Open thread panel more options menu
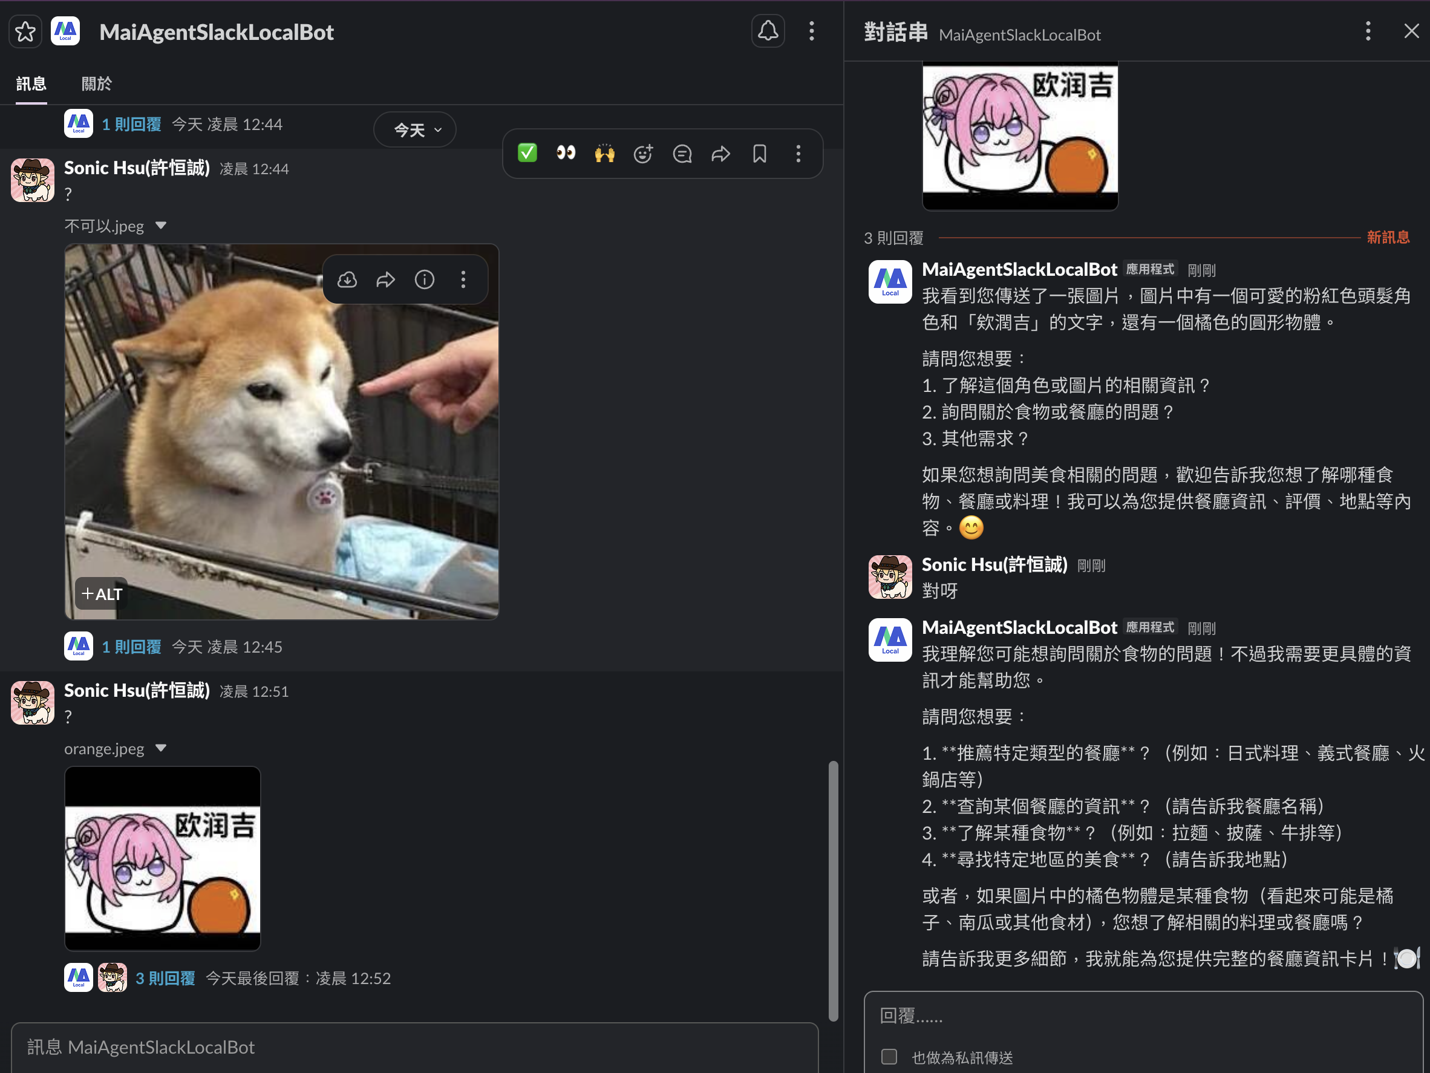 coord(1367,31)
